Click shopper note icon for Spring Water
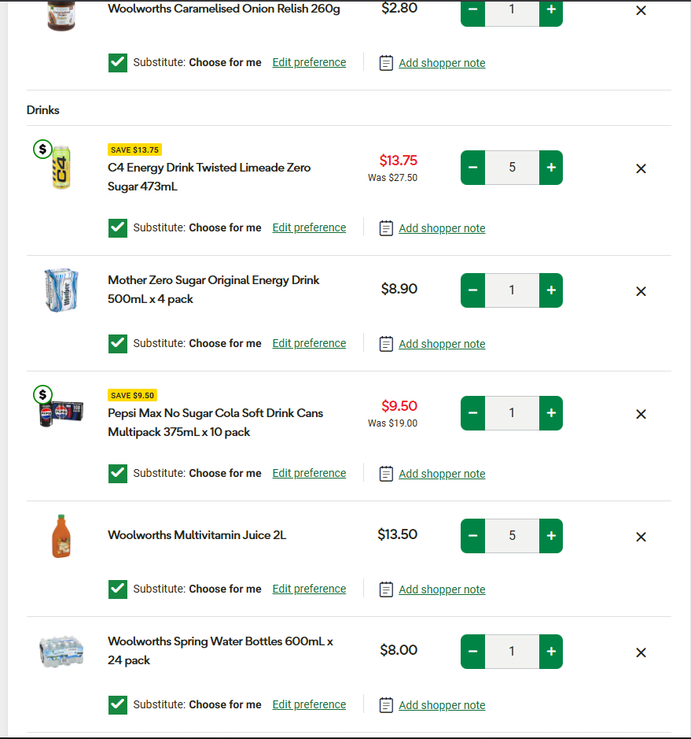This screenshot has height=739, width=691. (x=386, y=705)
